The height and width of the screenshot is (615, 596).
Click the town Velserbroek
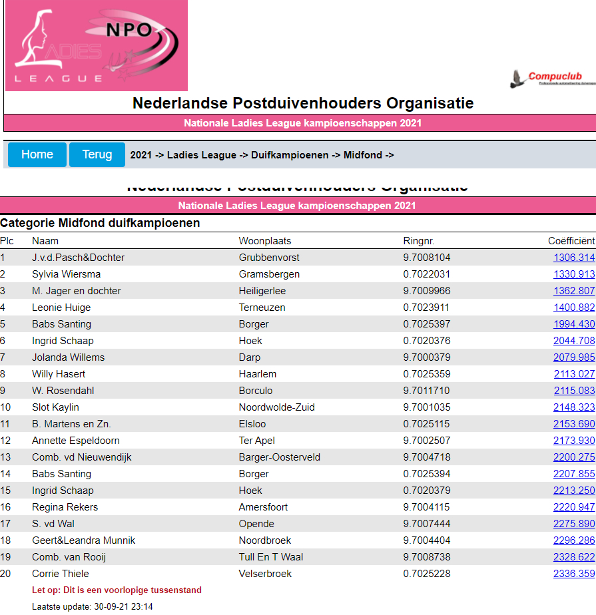point(265,574)
